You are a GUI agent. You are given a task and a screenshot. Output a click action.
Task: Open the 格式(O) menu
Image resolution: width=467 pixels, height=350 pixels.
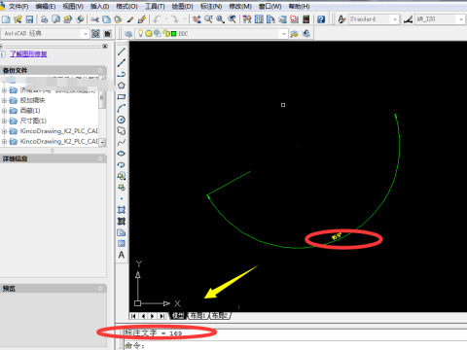tap(126, 7)
